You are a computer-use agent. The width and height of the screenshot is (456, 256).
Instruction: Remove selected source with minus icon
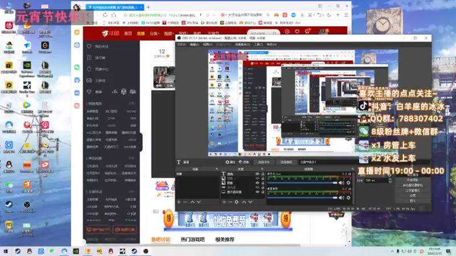pyautogui.click(x=230, y=202)
